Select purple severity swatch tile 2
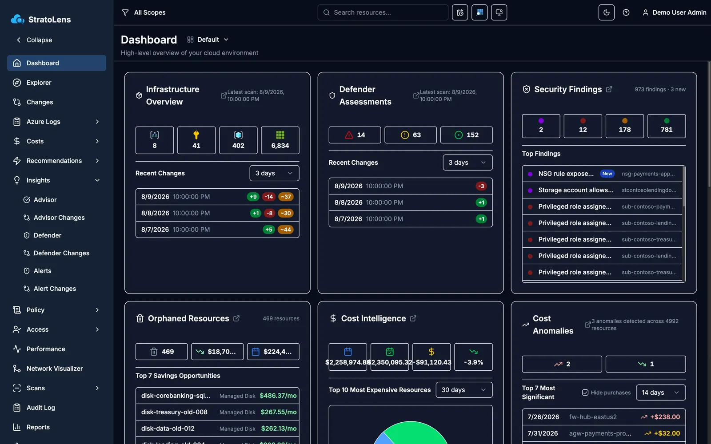 coord(541,126)
